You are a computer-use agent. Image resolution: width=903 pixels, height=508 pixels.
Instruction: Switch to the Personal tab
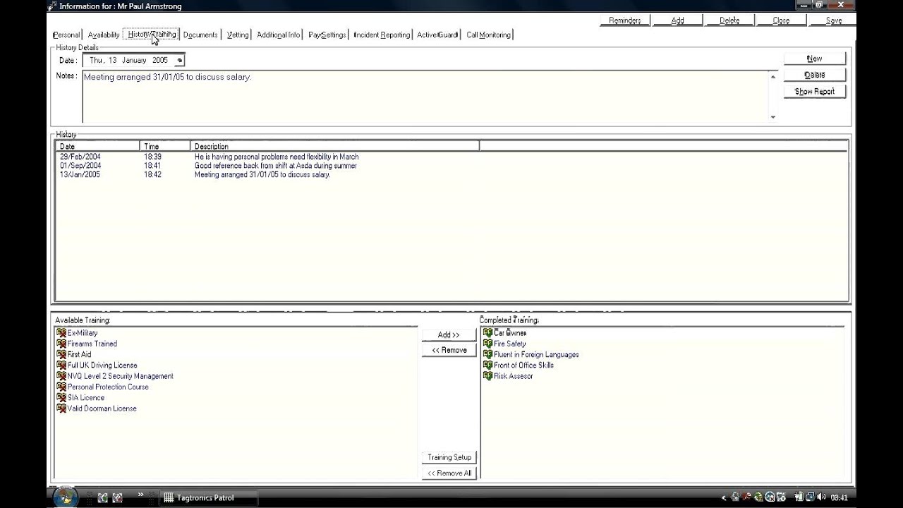[66, 35]
